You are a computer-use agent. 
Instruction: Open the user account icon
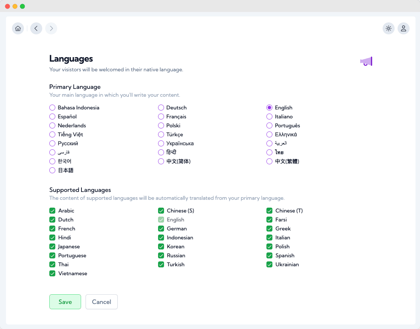[x=404, y=28]
